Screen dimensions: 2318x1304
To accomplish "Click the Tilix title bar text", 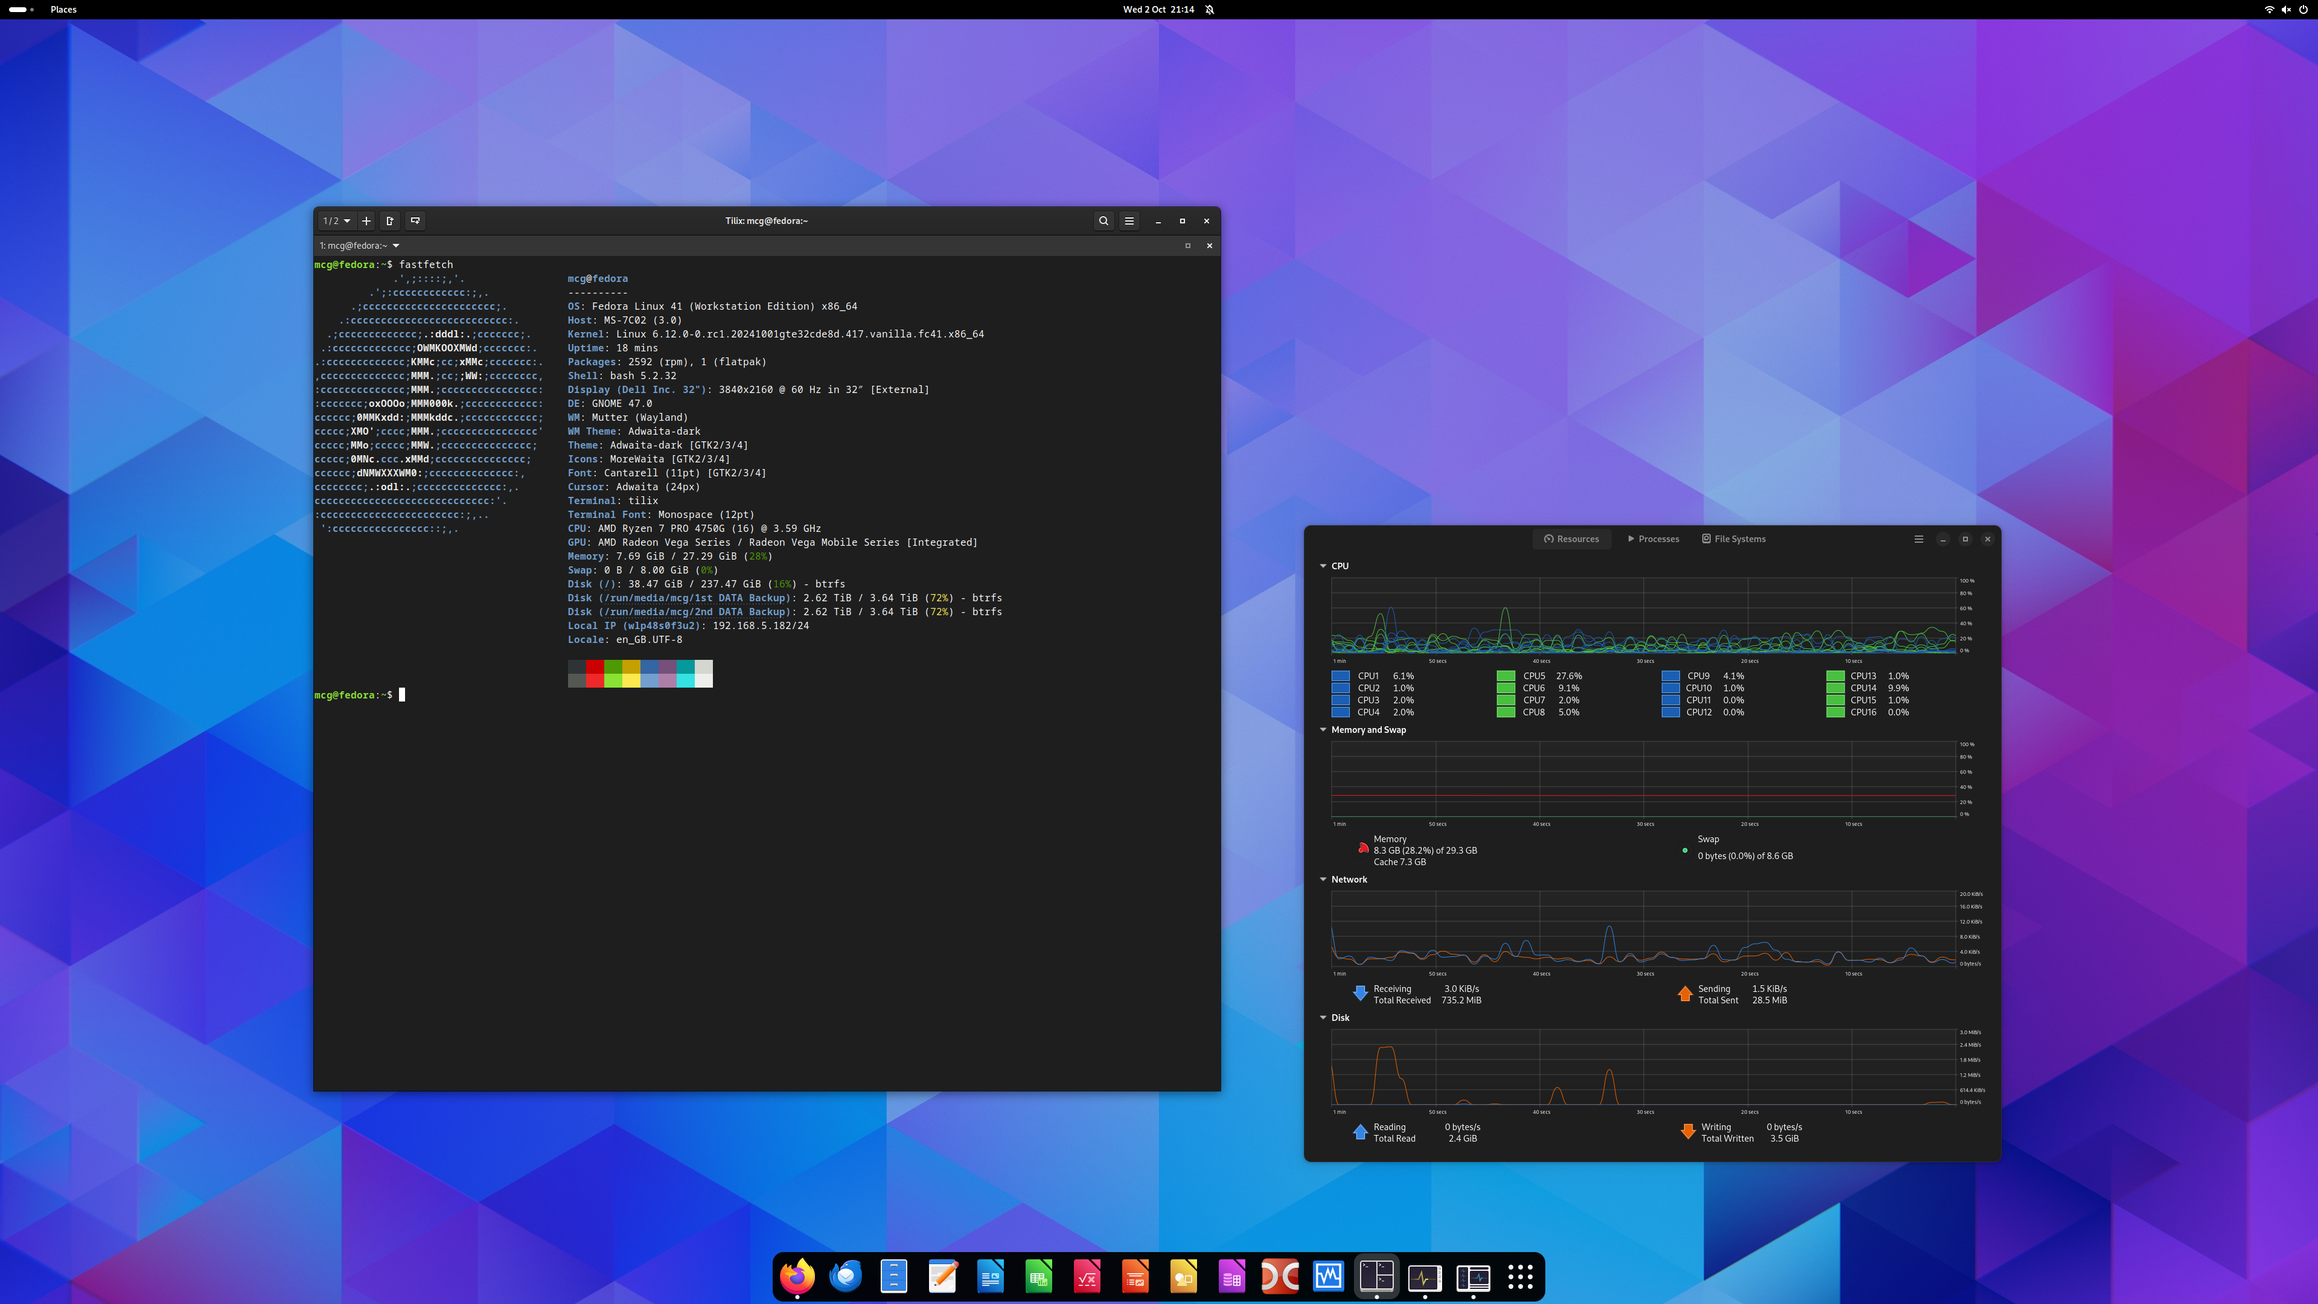I will coord(767,220).
